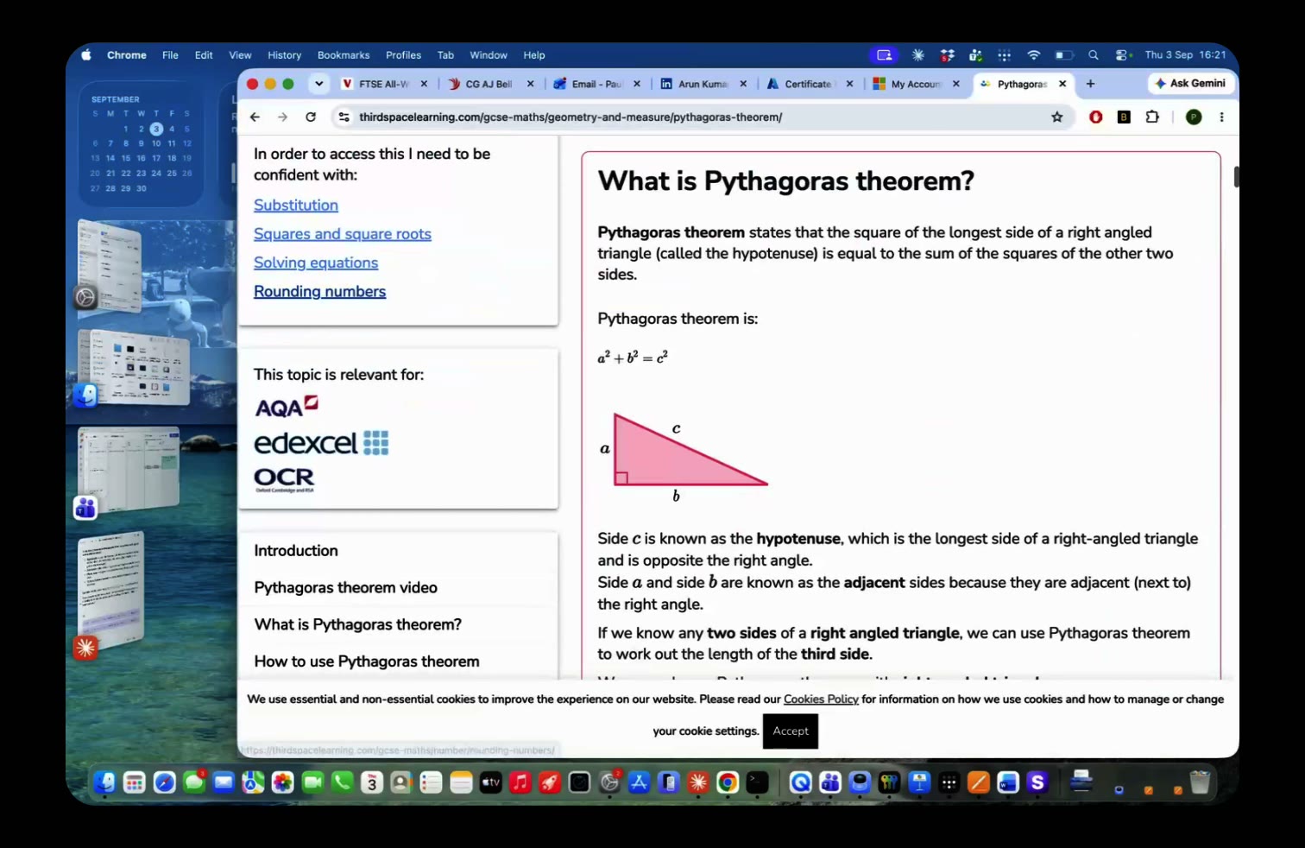
Task: Click the Ask Gemini button
Action: (x=1191, y=84)
